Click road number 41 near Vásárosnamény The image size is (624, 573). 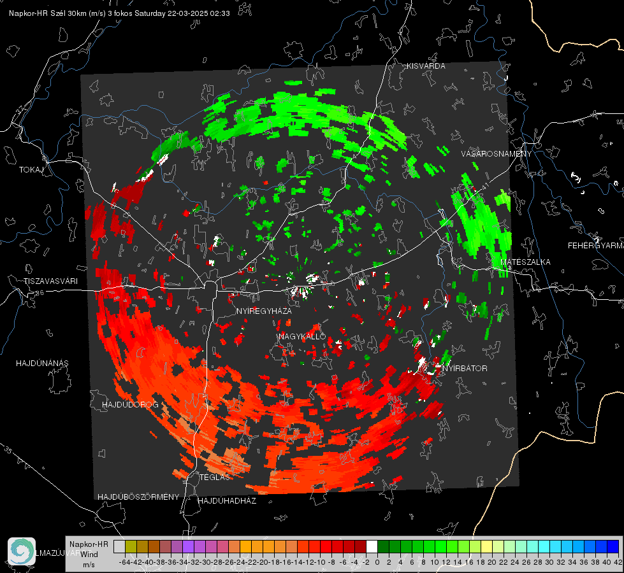tap(485, 185)
